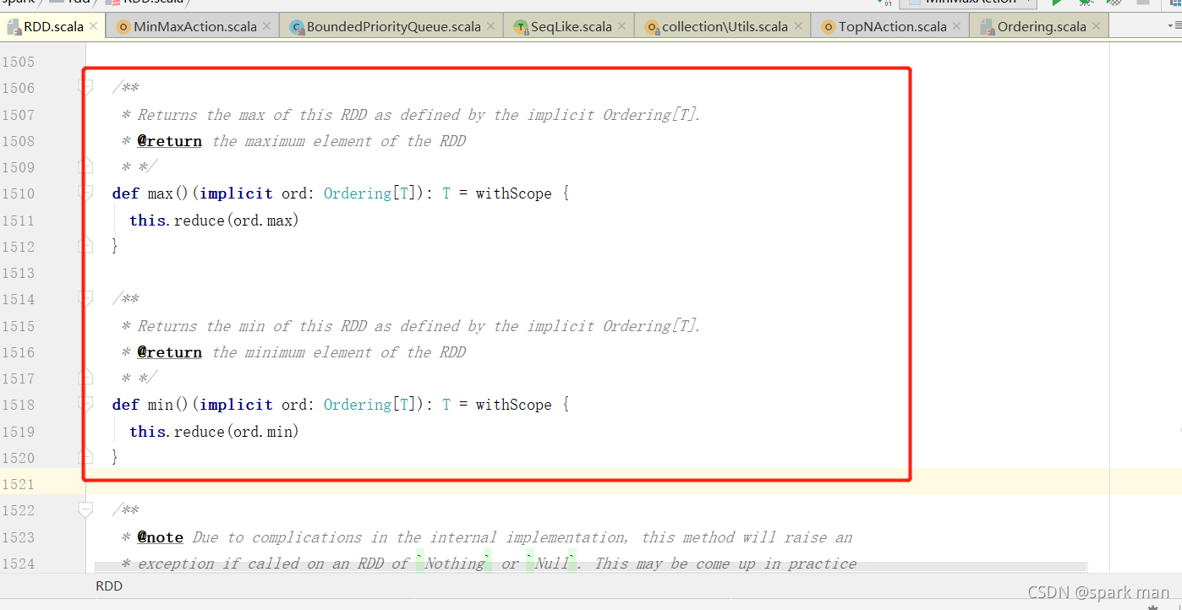Viewport: 1182px width, 610px height.
Task: Click 'withScope' on line 1518
Action: tap(513, 405)
